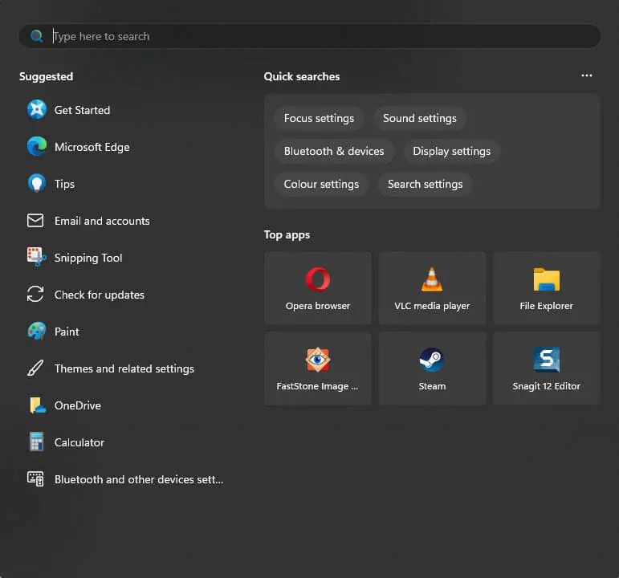Click the Email and accounts envelope icon

click(x=35, y=220)
